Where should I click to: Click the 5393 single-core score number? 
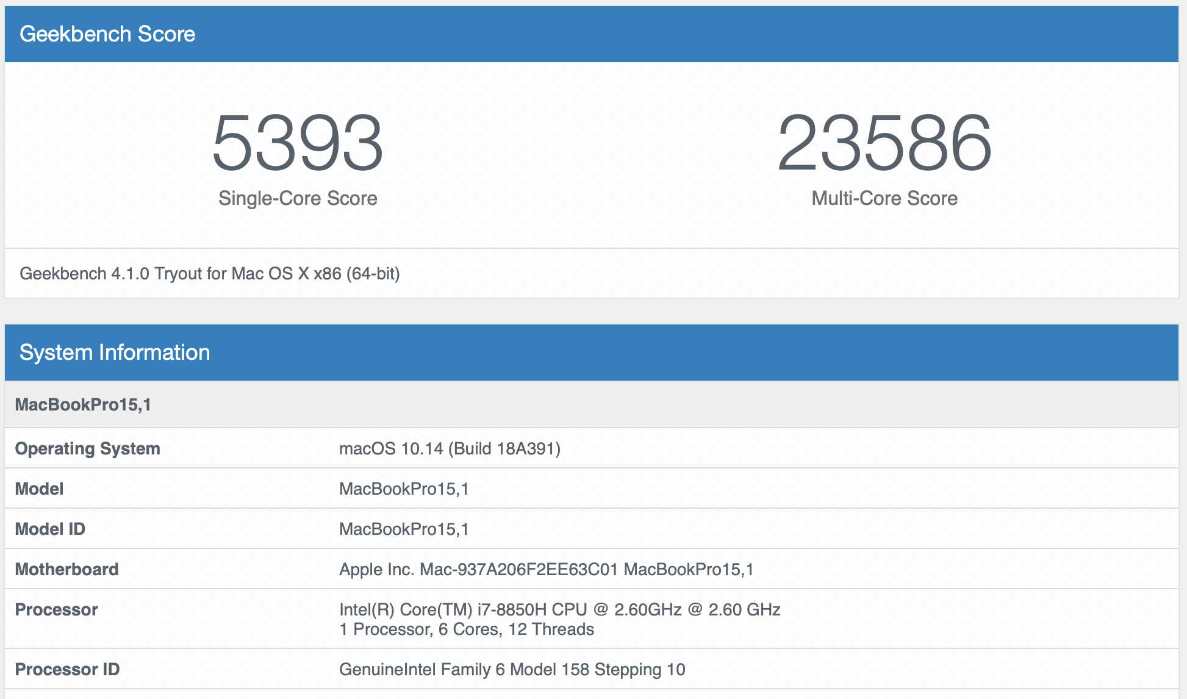[297, 143]
